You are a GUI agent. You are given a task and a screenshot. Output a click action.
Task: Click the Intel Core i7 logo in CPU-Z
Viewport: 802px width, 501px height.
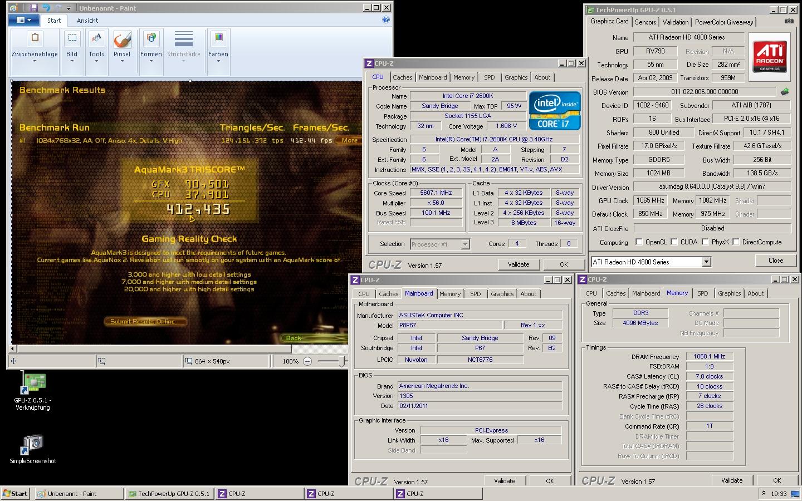[x=555, y=111]
